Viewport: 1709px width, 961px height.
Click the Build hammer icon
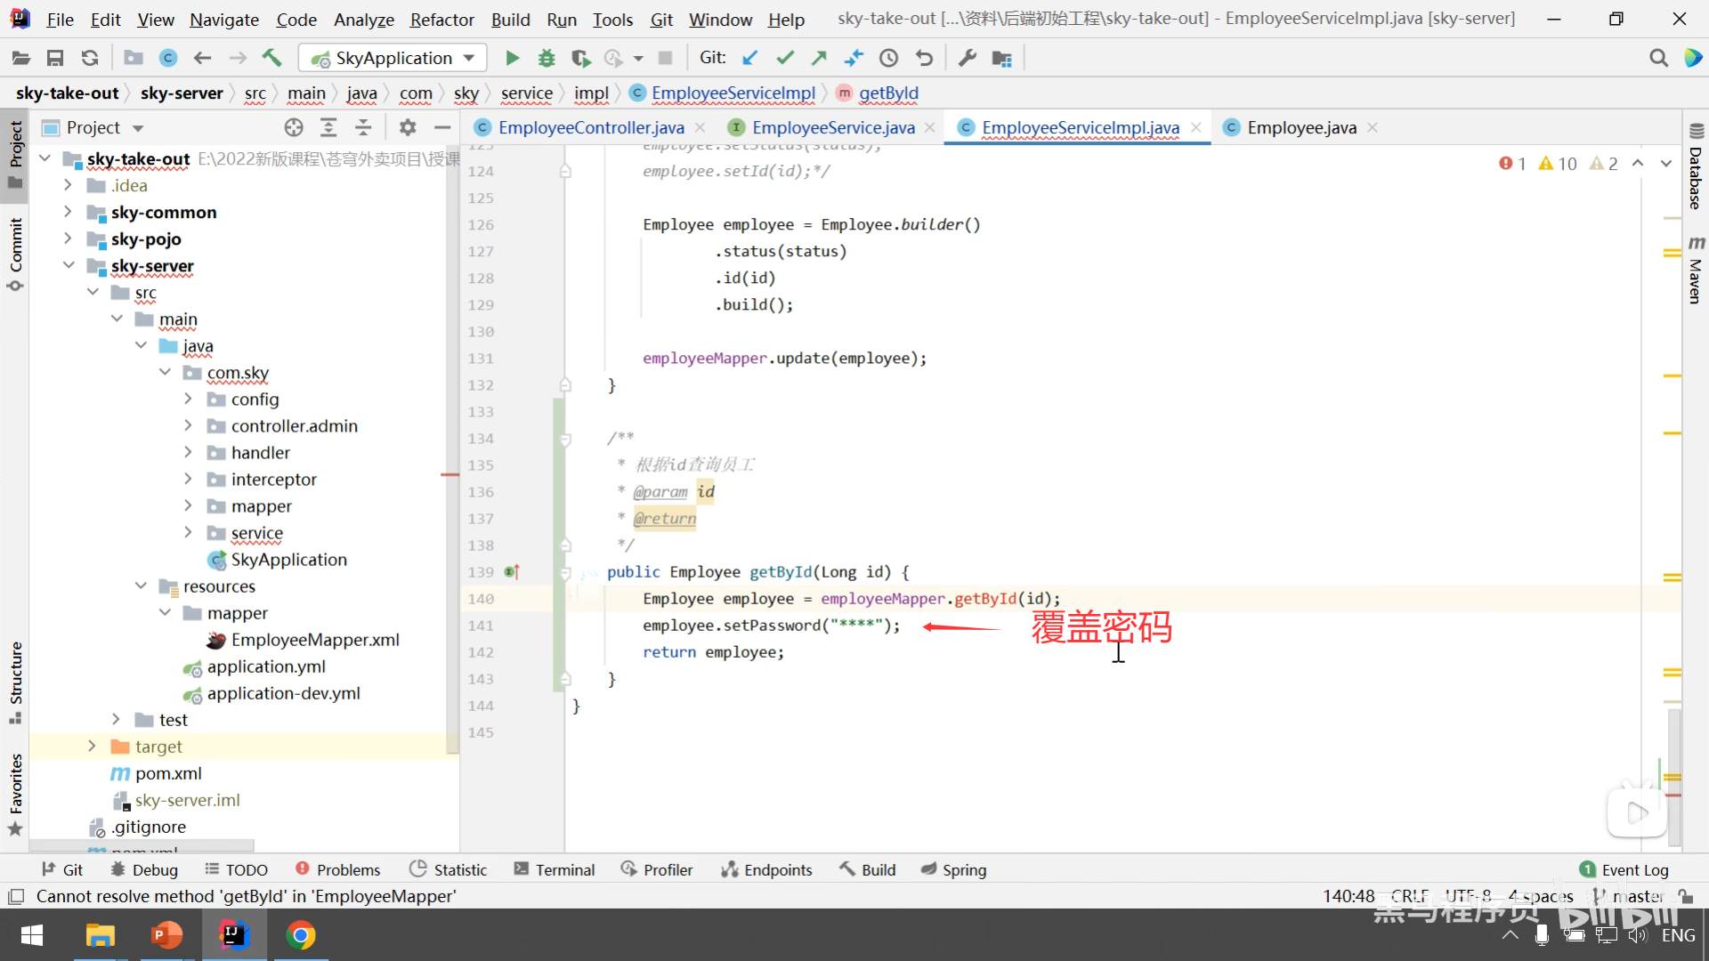pyautogui.click(x=271, y=59)
